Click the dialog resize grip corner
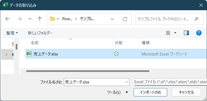 click(x=205, y=99)
